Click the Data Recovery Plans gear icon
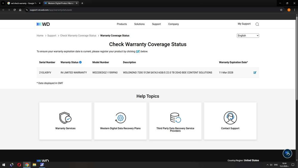Viewport: 298px width, 168px height. tap(120, 118)
